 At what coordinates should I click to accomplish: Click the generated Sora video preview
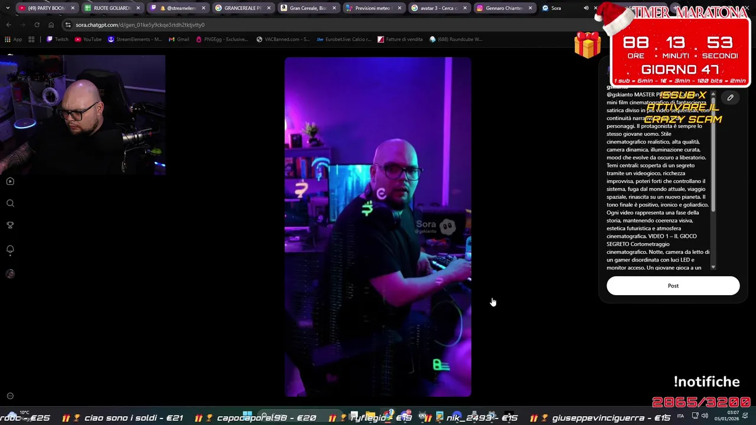(x=378, y=227)
